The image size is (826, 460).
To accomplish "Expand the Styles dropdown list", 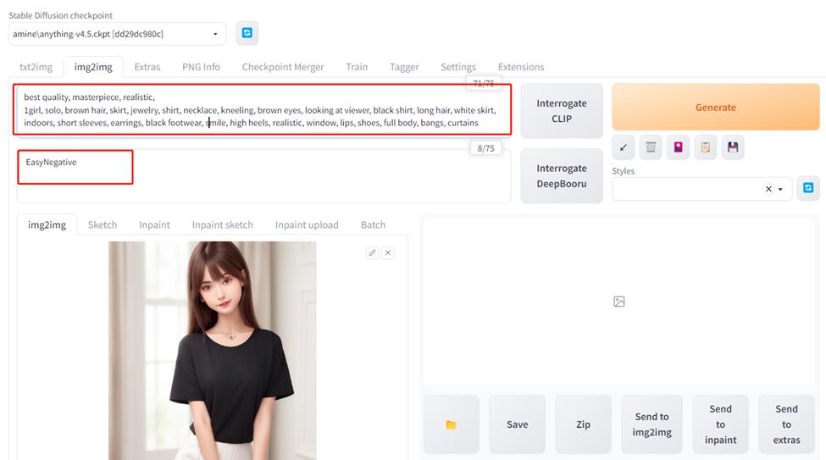I will (x=780, y=189).
